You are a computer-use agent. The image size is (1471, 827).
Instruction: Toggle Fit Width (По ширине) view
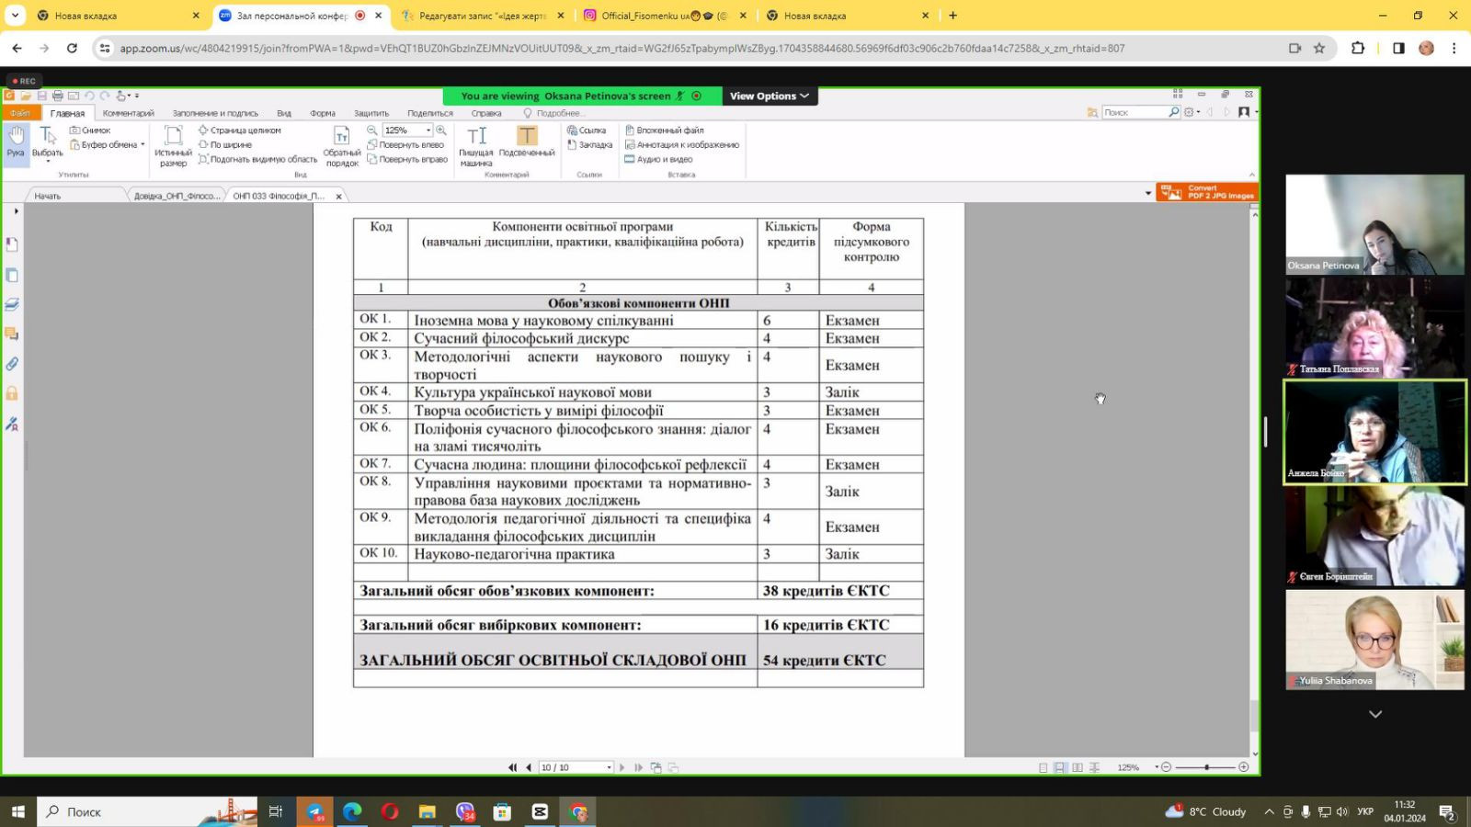(225, 145)
